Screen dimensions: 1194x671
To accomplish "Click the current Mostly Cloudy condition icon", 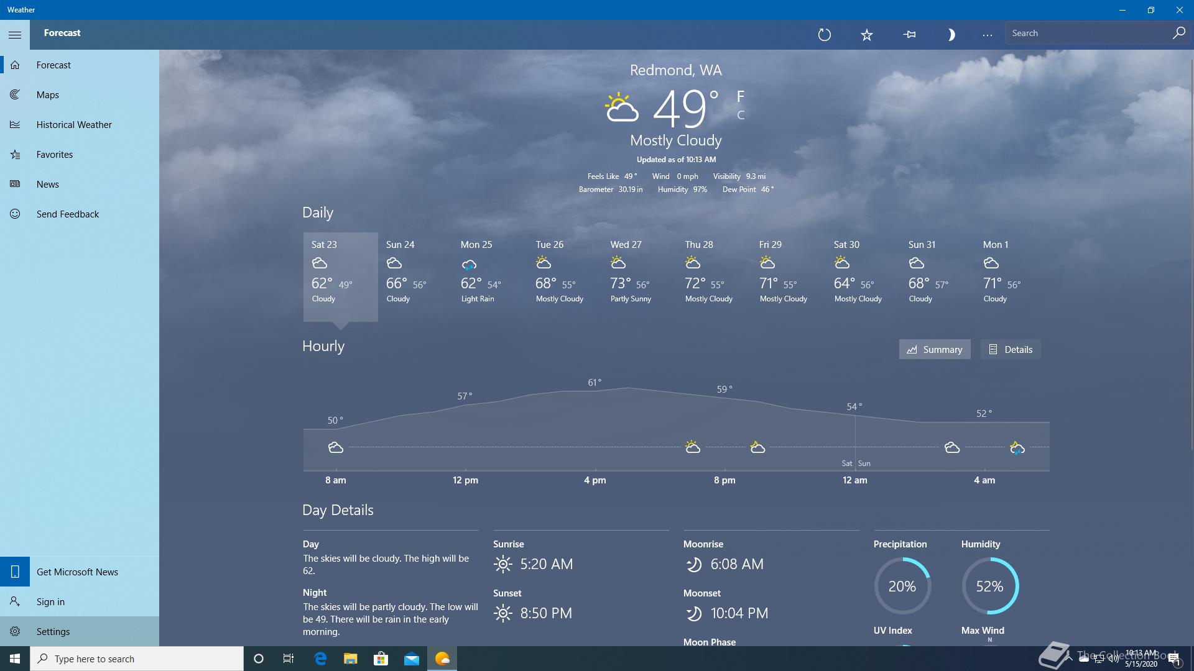I will (x=622, y=107).
